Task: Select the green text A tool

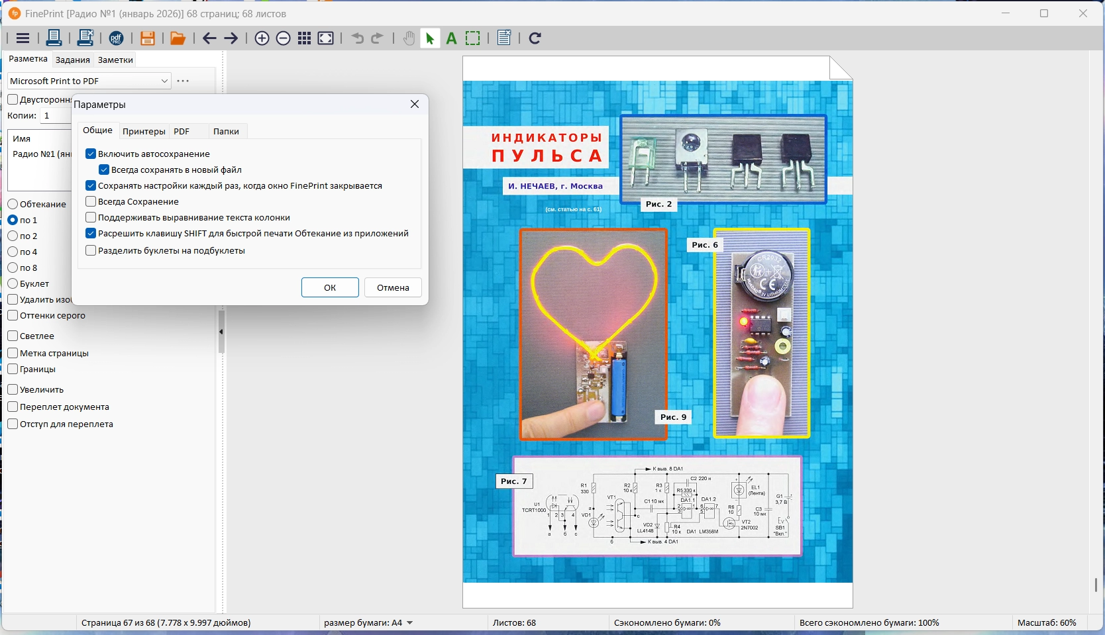Action: [451, 38]
